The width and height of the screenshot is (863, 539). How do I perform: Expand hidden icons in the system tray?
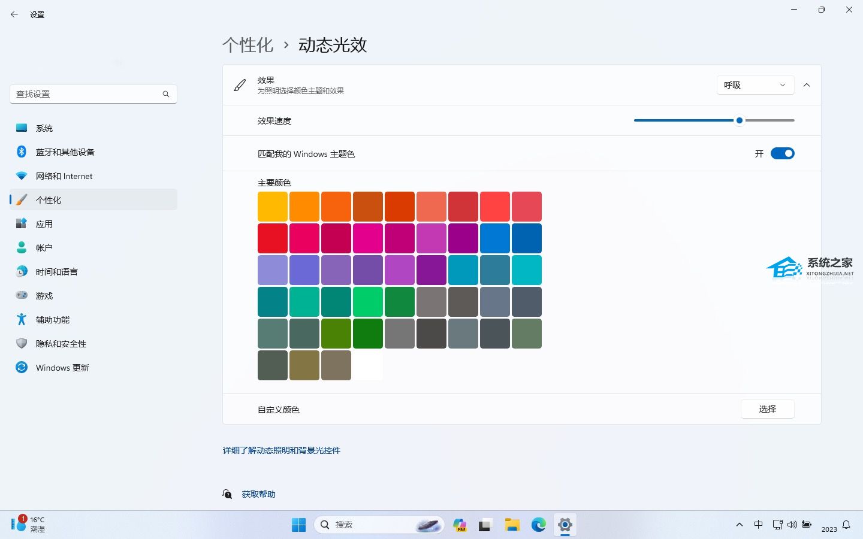(739, 525)
